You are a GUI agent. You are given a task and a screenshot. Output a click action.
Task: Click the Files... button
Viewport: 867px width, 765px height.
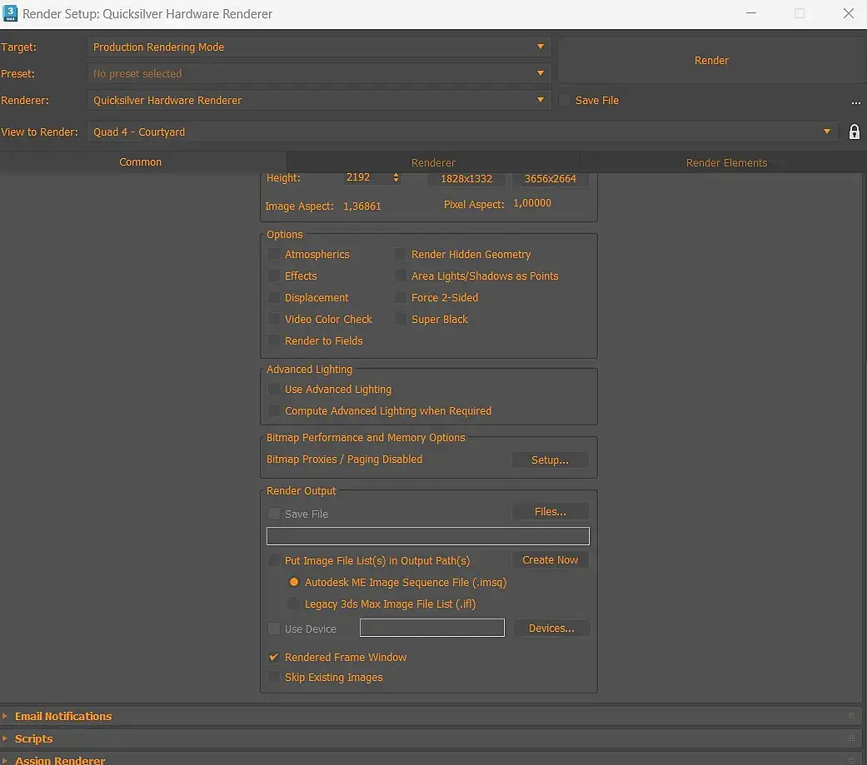[551, 512]
